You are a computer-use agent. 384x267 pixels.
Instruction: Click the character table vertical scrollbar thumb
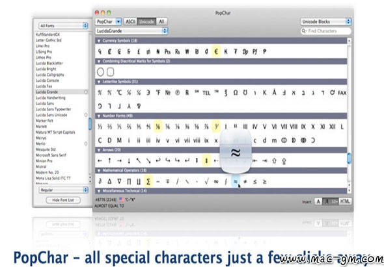[349, 159]
